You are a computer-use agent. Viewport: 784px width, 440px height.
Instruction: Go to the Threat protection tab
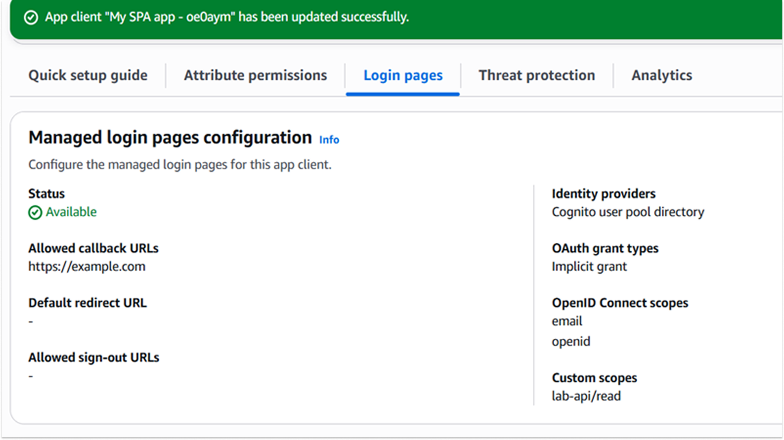[536, 75]
